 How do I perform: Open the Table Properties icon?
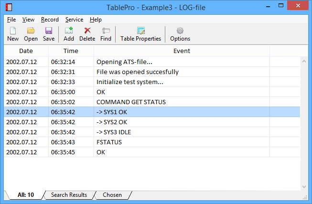[x=141, y=31]
